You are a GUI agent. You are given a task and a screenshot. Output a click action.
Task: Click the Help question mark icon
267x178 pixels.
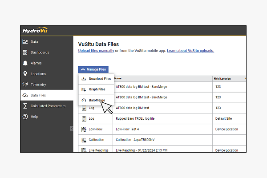(25, 117)
